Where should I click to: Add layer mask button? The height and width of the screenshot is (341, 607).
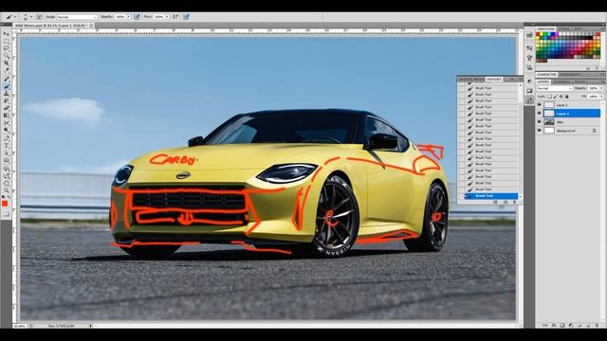click(562, 326)
